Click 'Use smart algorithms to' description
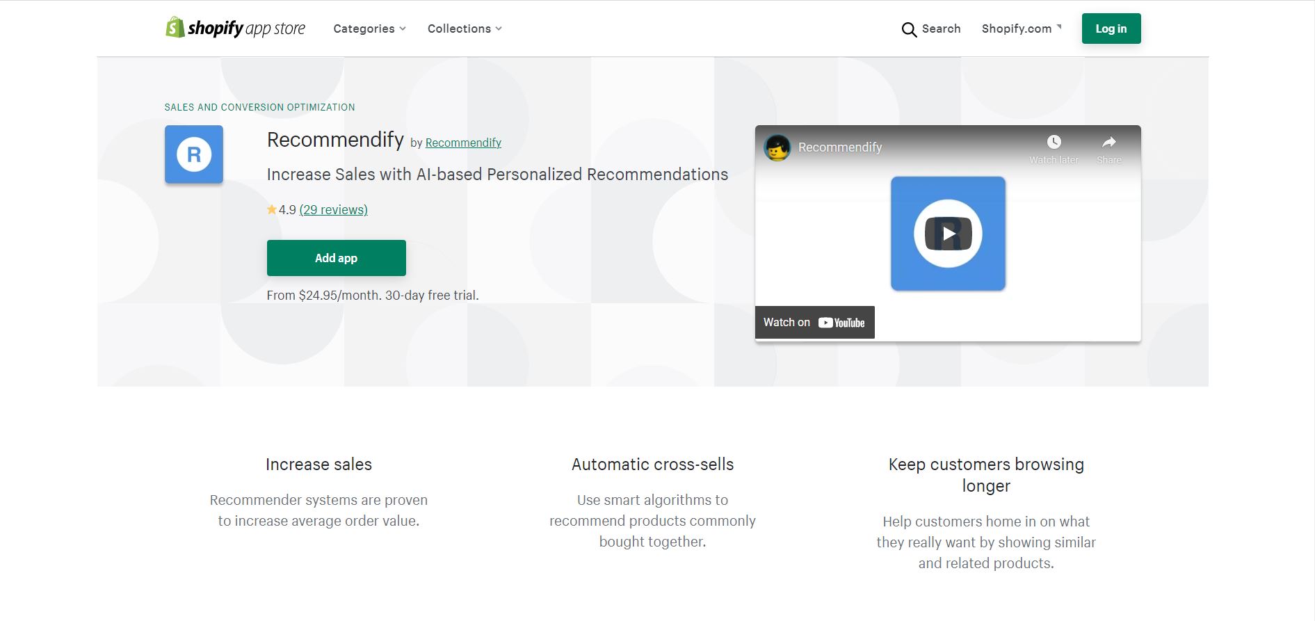This screenshot has width=1315, height=621. click(x=653, y=521)
